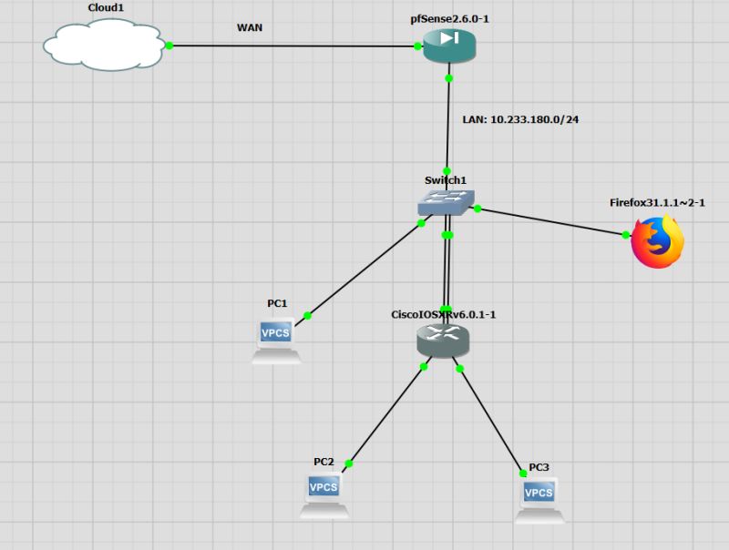Click the WAN link label

click(248, 28)
